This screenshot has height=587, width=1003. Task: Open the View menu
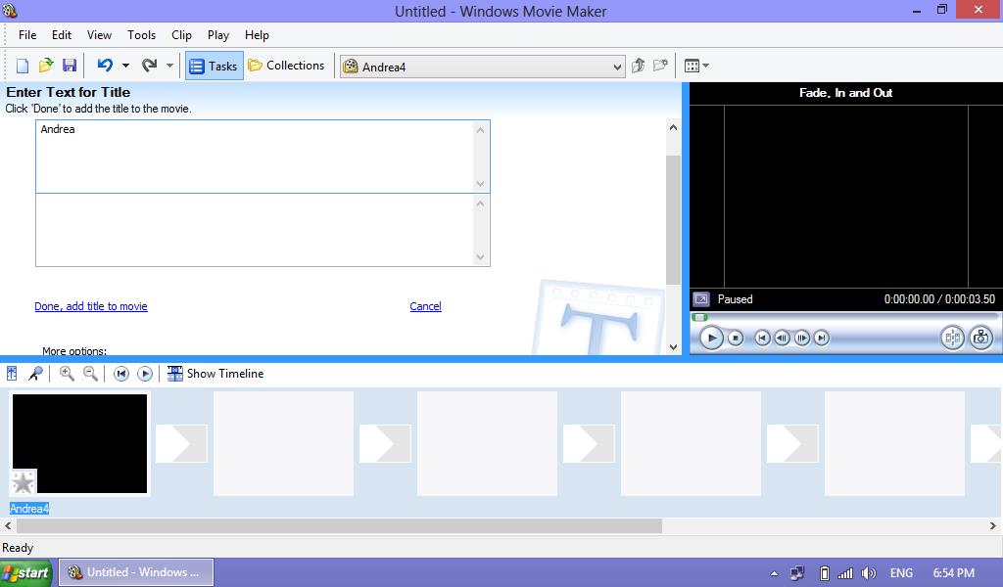coord(99,35)
